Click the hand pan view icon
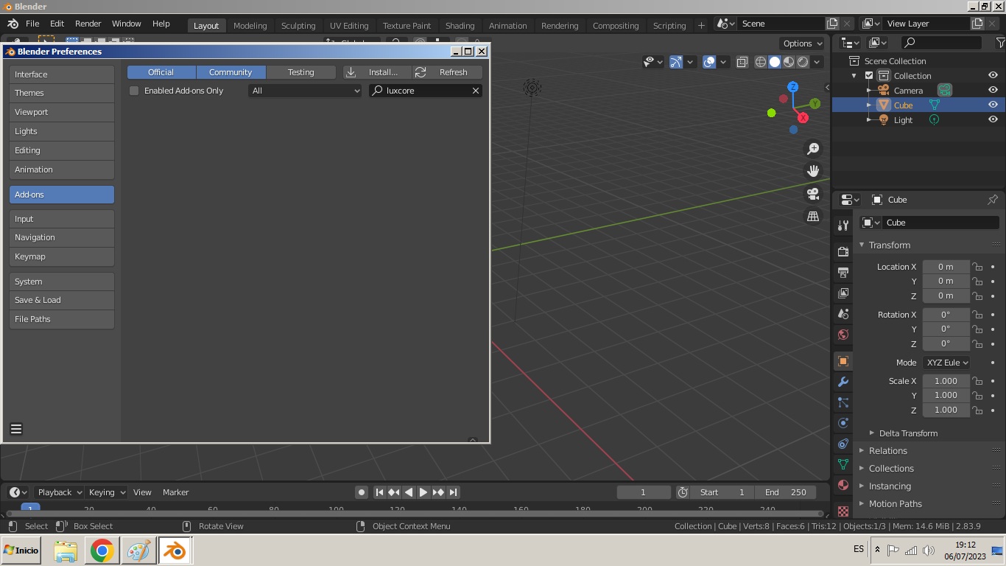This screenshot has height=566, width=1006. click(x=813, y=171)
